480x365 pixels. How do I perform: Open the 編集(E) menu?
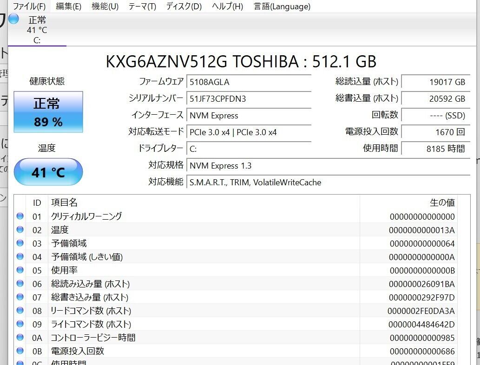(69, 6)
